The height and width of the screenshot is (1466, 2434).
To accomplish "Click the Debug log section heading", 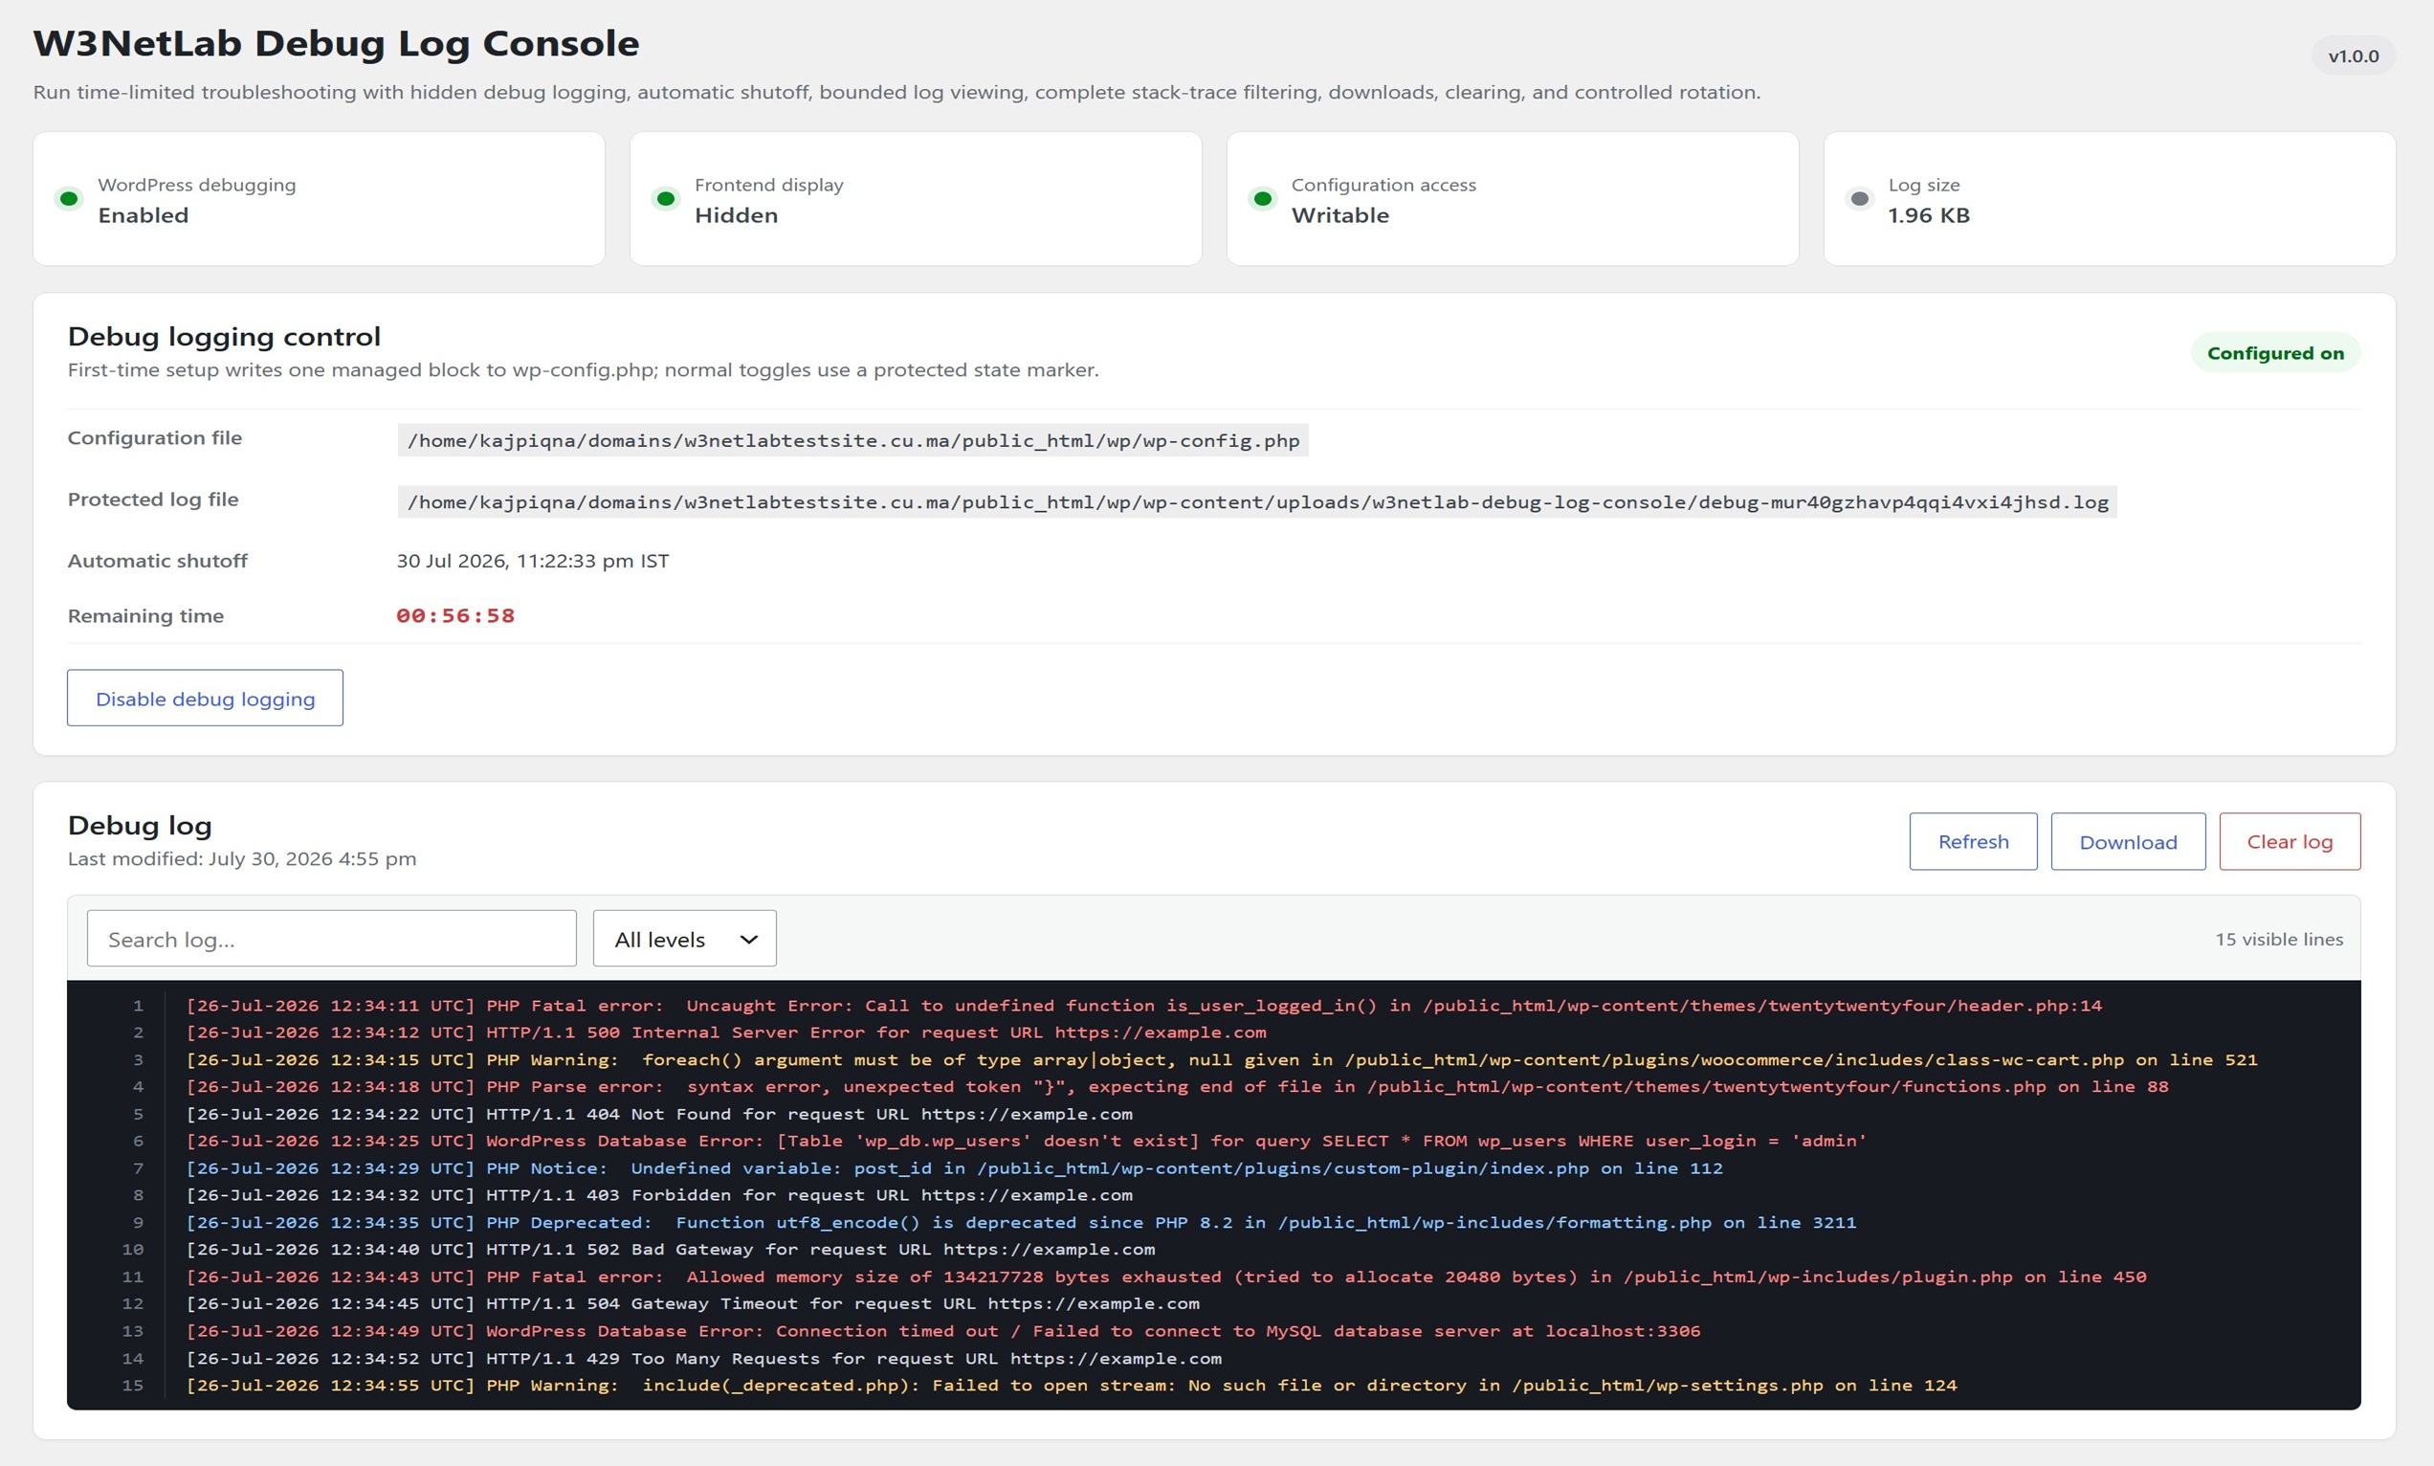I will 140,826.
